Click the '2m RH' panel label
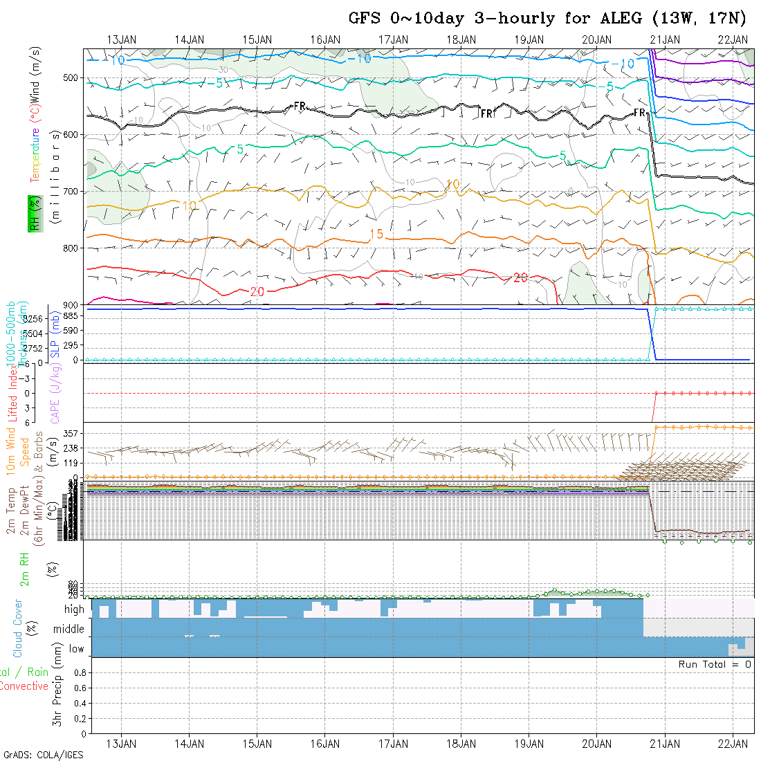 point(24,567)
